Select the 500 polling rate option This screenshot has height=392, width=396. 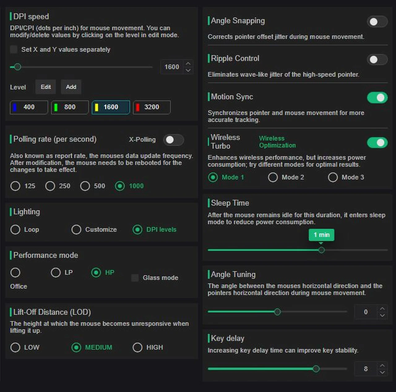pyautogui.click(x=85, y=186)
